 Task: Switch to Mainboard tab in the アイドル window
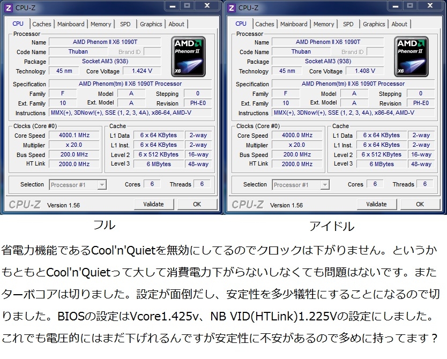[x=294, y=24]
